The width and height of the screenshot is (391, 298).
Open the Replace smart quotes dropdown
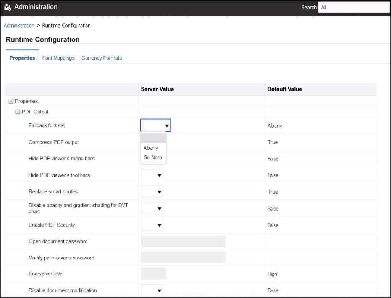click(x=152, y=192)
